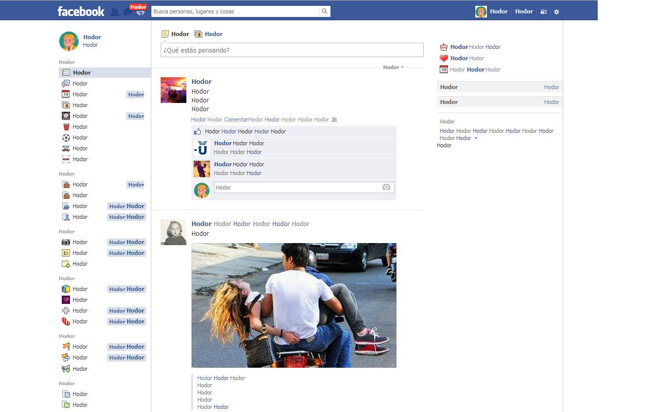Open the red cup icon item
The width and height of the screenshot is (659, 412).
point(66,127)
